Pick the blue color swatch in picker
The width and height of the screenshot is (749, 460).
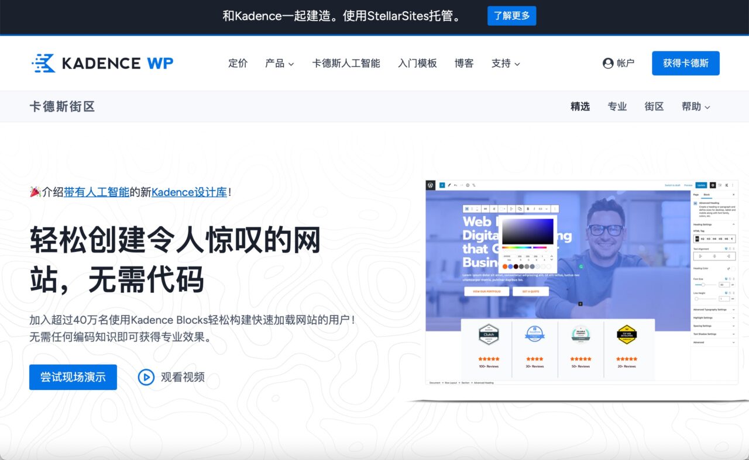coord(510,267)
